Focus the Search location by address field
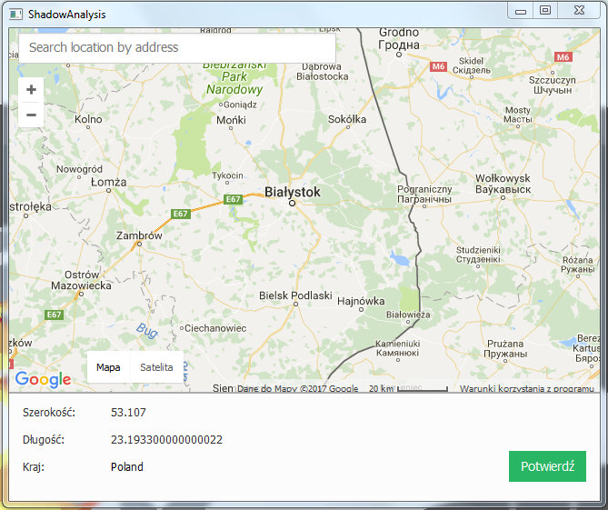Image resolution: width=608 pixels, height=510 pixels. (x=177, y=47)
